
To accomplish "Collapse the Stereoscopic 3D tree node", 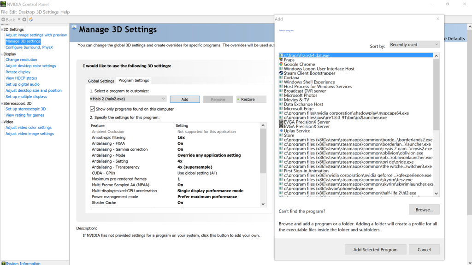I will [x=2, y=103].
